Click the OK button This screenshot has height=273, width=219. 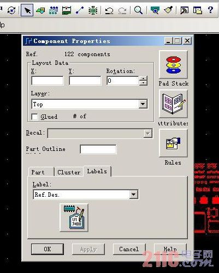click(48, 249)
